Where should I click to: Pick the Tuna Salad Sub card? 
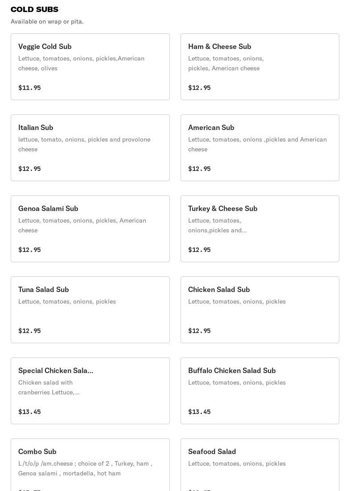(x=90, y=310)
